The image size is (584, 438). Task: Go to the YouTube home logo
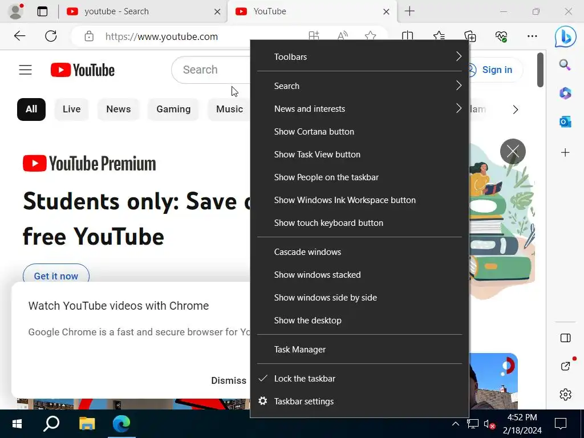pyautogui.click(x=83, y=70)
